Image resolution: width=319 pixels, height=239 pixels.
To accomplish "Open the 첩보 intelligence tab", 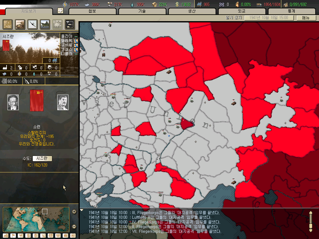I will (92, 11).
